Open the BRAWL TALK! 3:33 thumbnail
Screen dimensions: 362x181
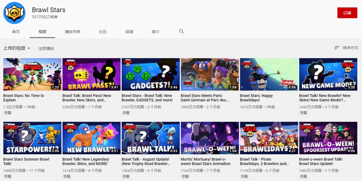150,138
